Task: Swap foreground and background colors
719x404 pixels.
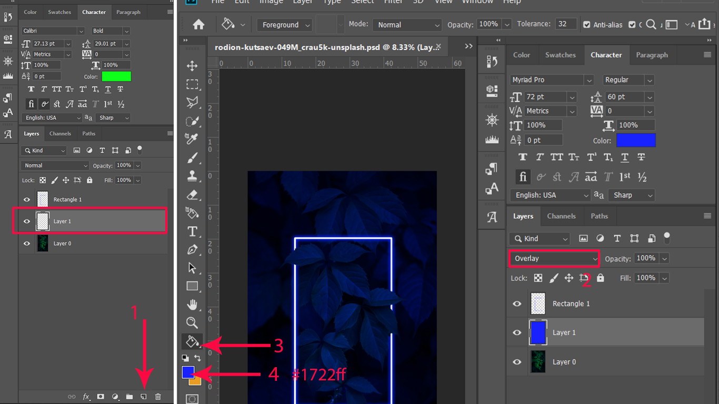Action: coord(197,358)
